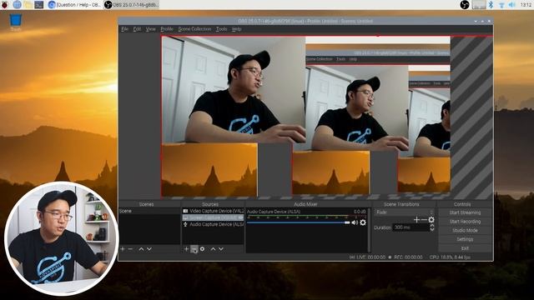Image resolution: width=534 pixels, height=300 pixels.
Task: Enable Studio Mode
Action: [x=465, y=230]
